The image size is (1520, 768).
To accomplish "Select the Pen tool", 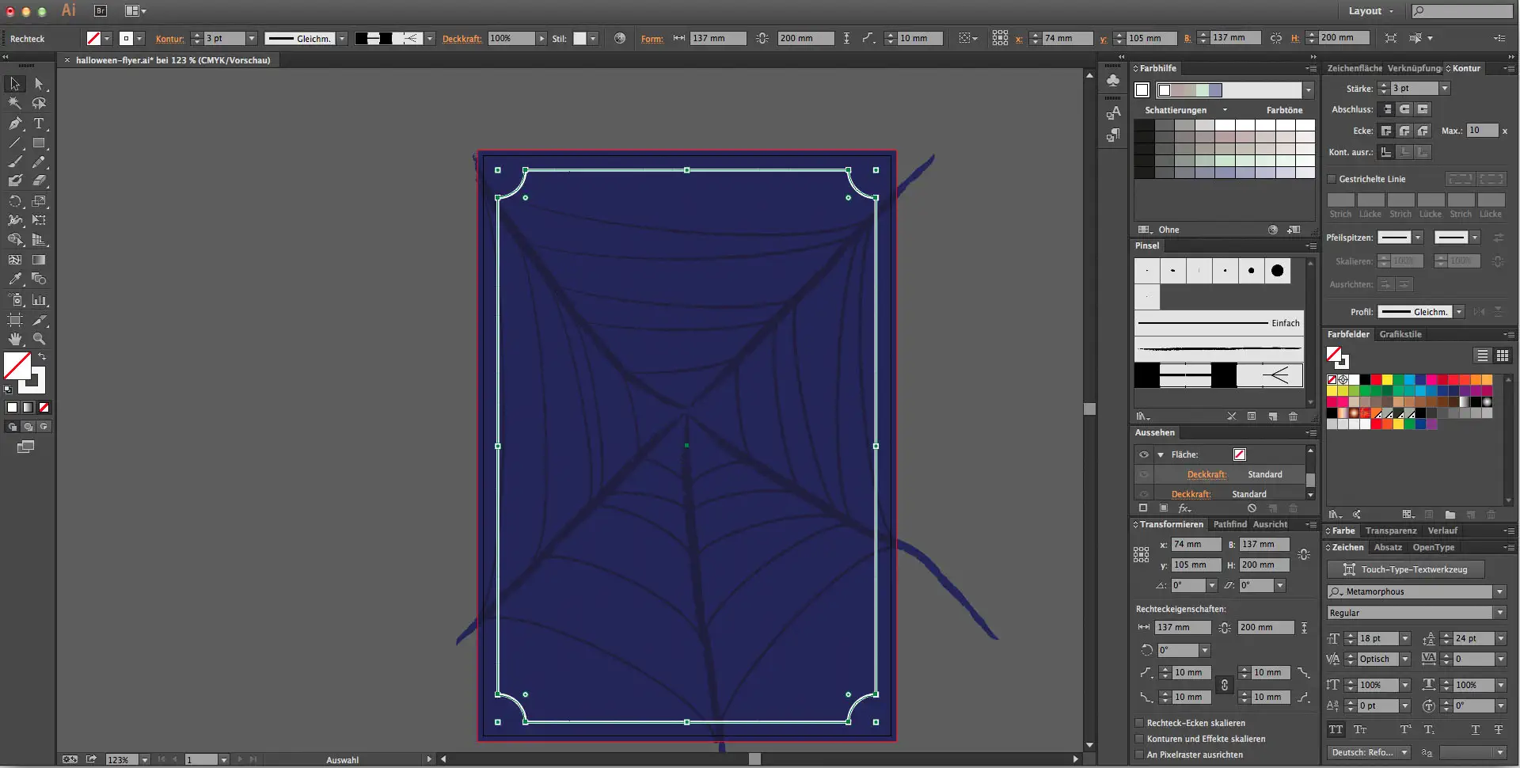I will (x=15, y=124).
